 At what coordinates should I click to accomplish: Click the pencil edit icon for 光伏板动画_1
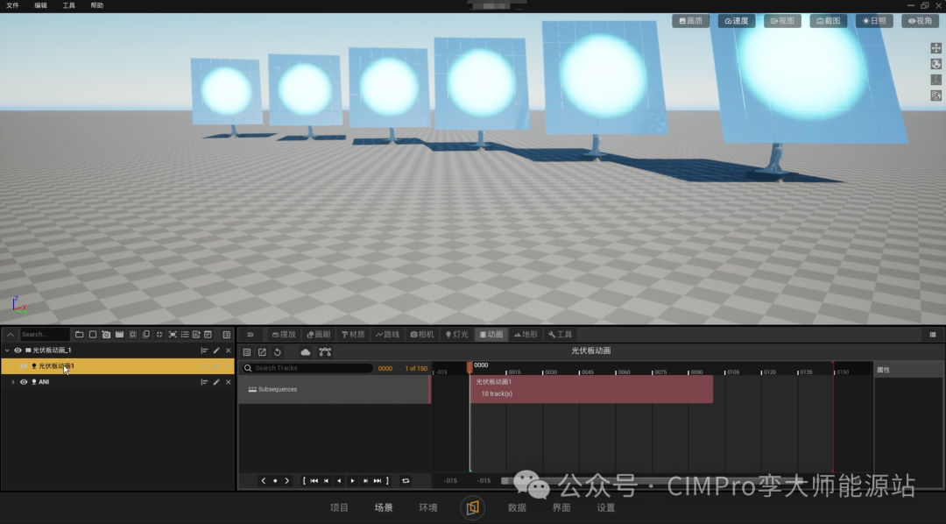click(216, 351)
